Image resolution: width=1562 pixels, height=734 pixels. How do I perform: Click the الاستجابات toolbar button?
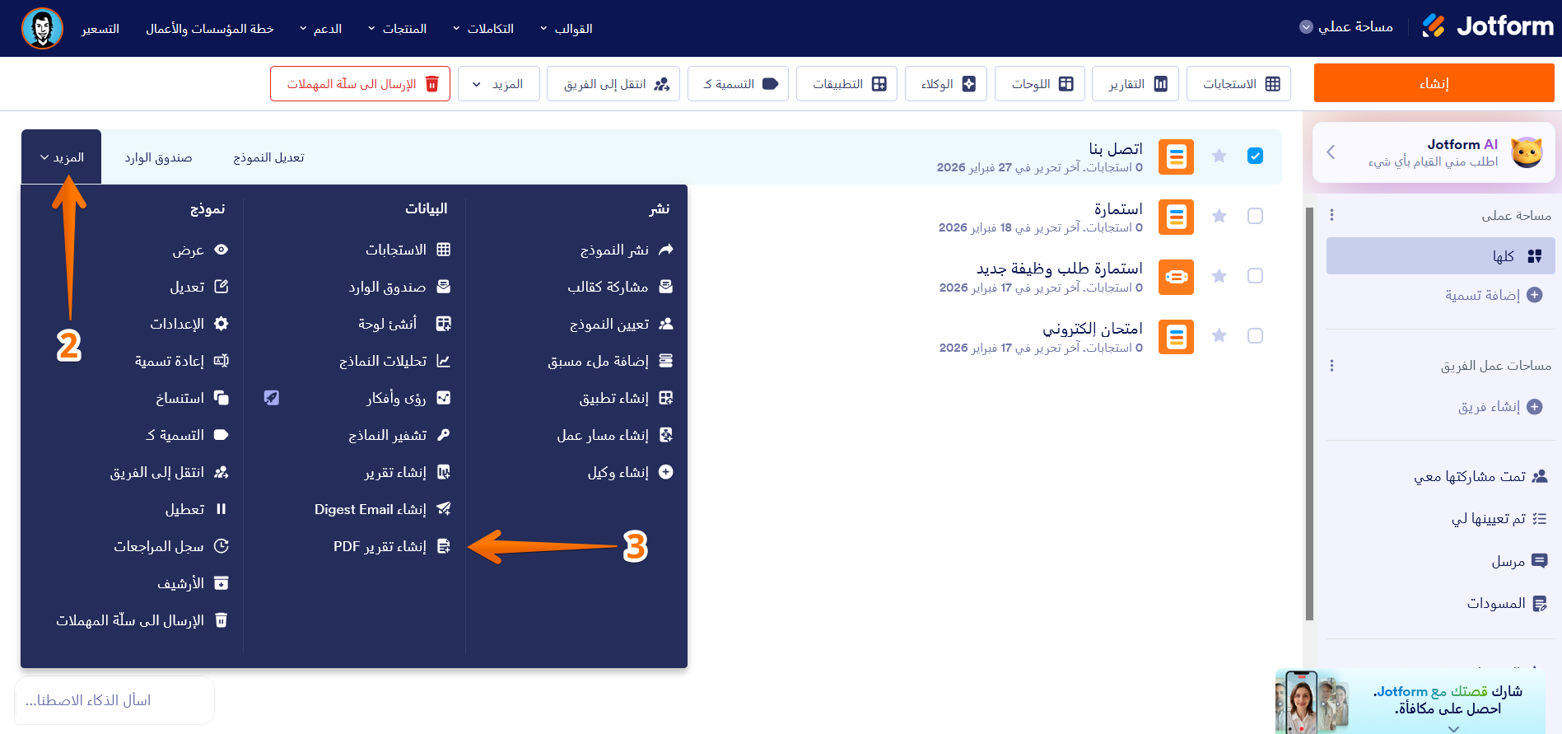(1238, 84)
